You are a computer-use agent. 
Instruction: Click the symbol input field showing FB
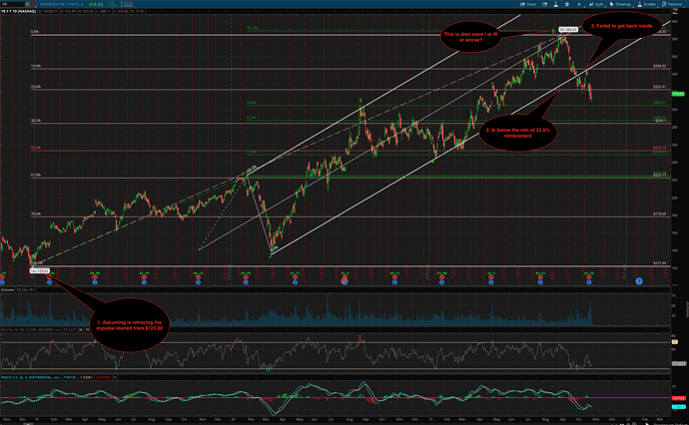tap(12, 6)
